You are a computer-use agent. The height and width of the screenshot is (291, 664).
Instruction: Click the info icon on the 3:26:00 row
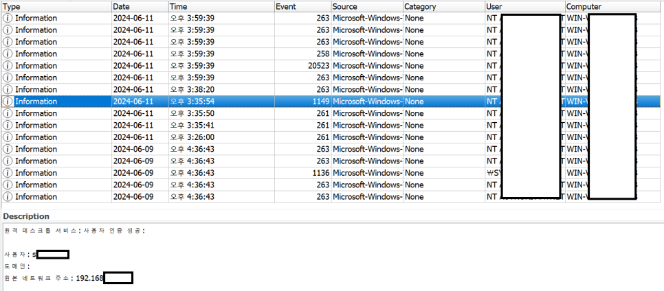[x=8, y=137]
